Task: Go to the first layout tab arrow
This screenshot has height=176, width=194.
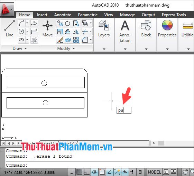Action: coord(3,143)
